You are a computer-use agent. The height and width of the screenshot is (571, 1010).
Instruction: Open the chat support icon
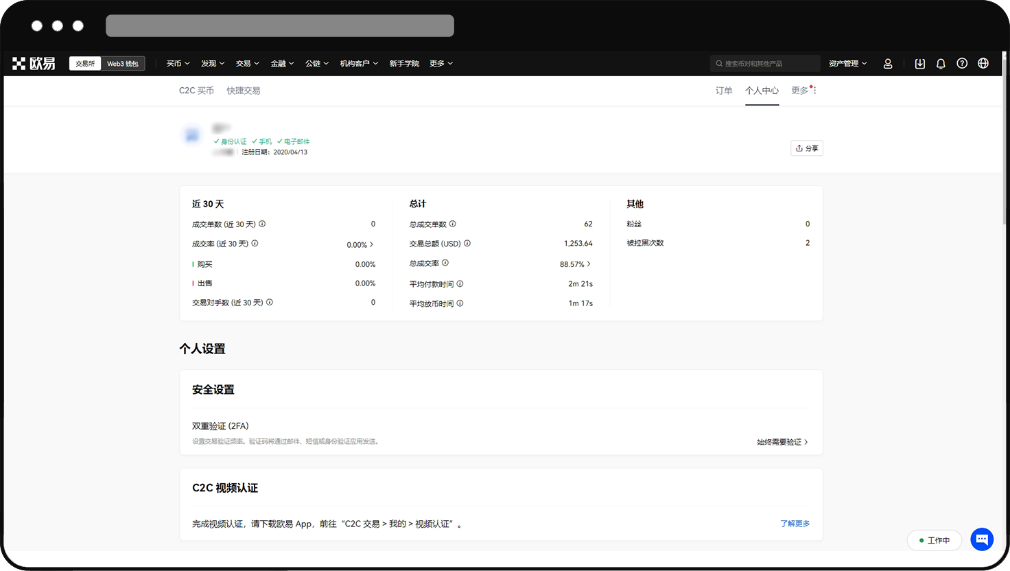(982, 539)
